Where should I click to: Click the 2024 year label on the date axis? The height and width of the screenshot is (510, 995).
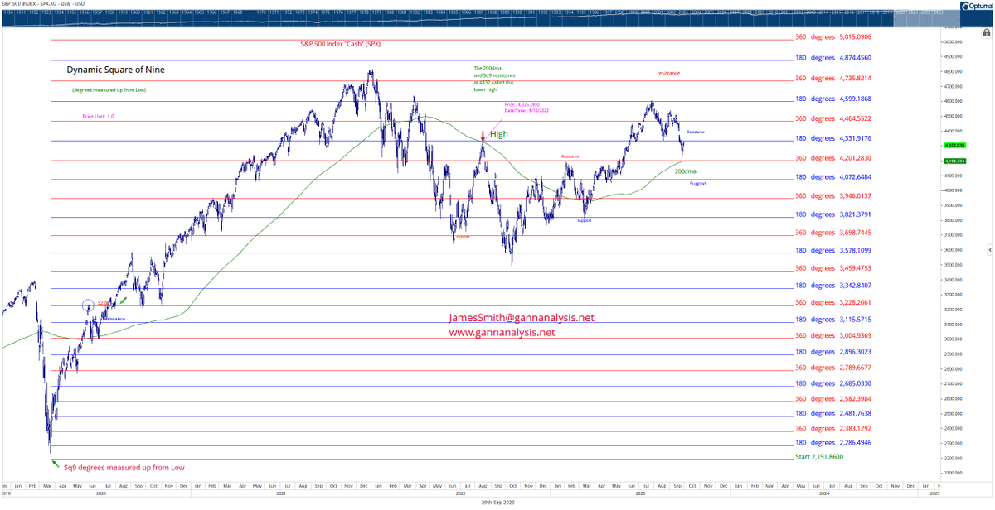[x=824, y=493]
